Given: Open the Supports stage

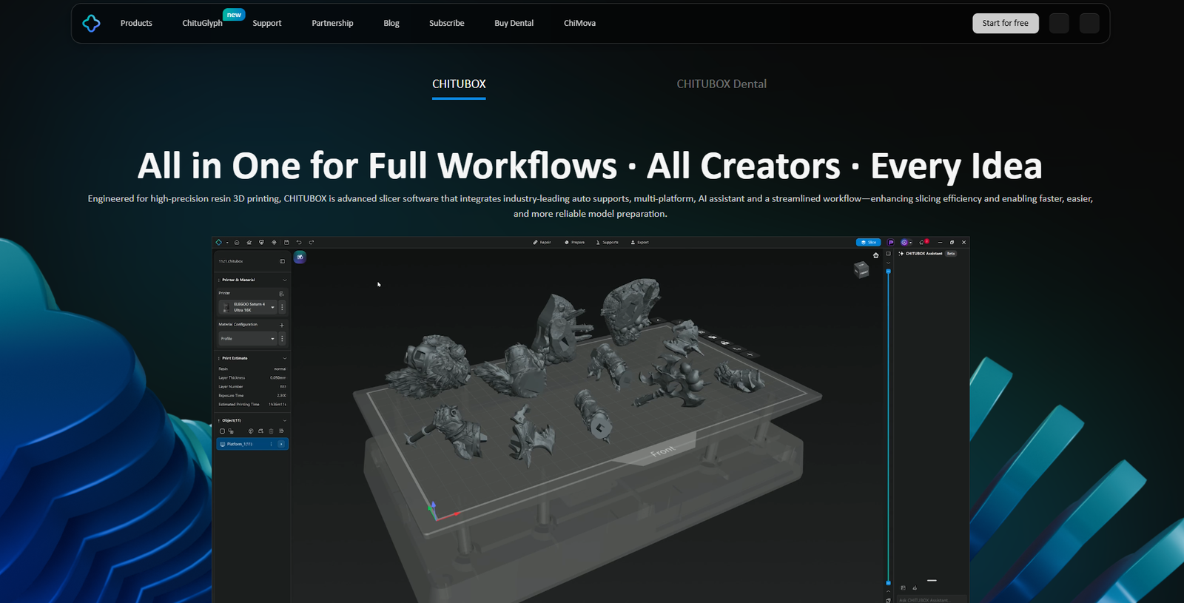Looking at the screenshot, I should point(607,242).
